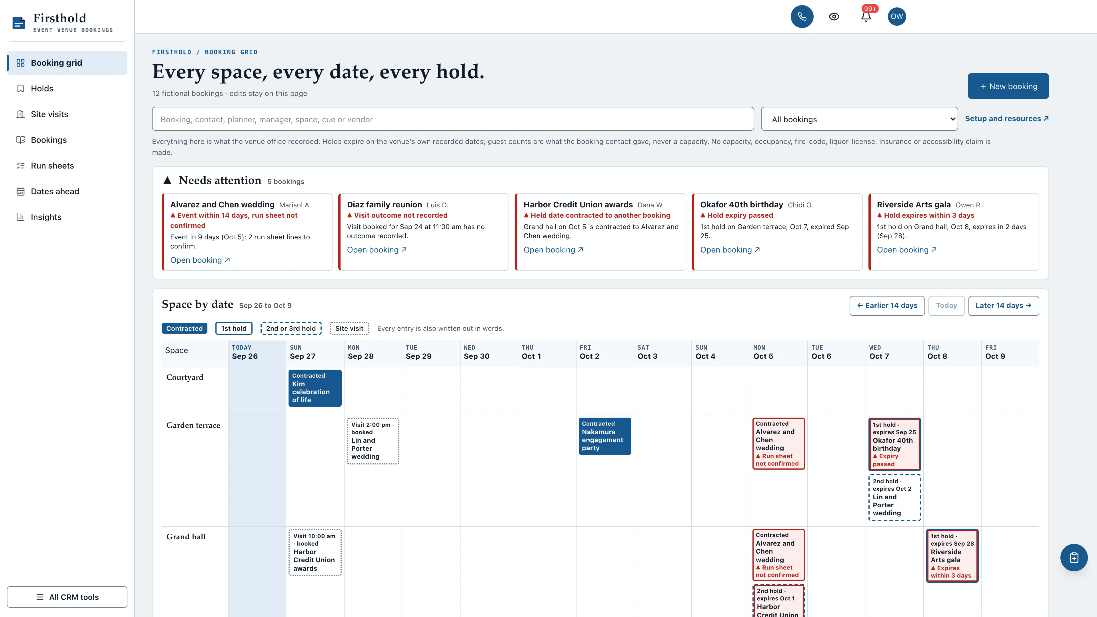Expand the All bookings filter dropdown
This screenshot has width=1097, height=617.
click(859, 119)
